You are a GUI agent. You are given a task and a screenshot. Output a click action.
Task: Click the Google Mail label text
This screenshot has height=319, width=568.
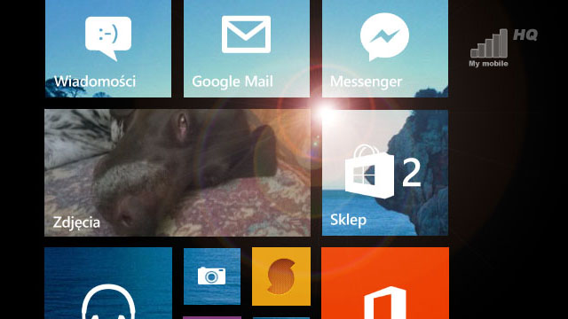pyautogui.click(x=233, y=82)
